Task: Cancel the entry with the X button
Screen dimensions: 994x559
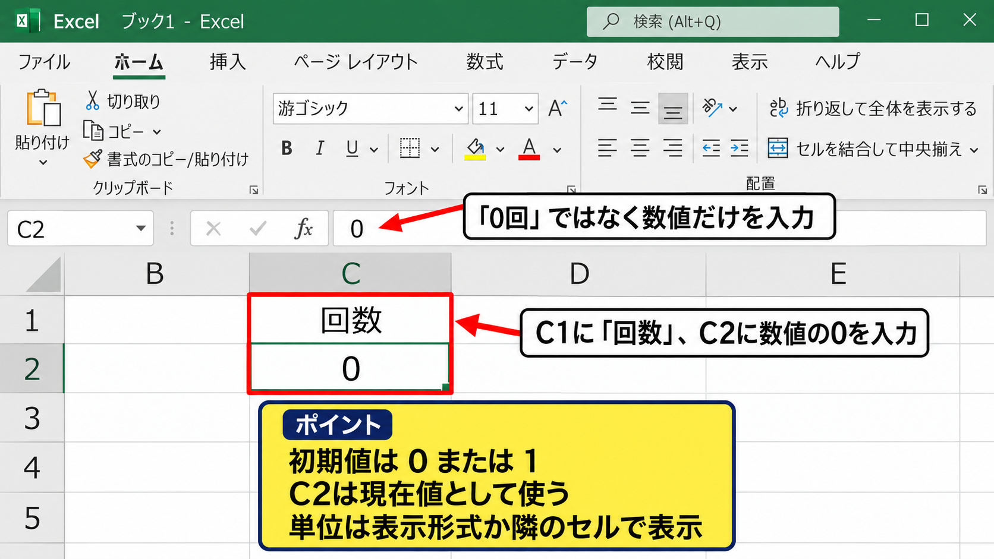Action: tap(213, 229)
